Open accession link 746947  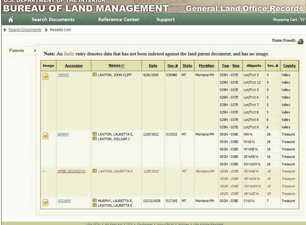(63, 75)
